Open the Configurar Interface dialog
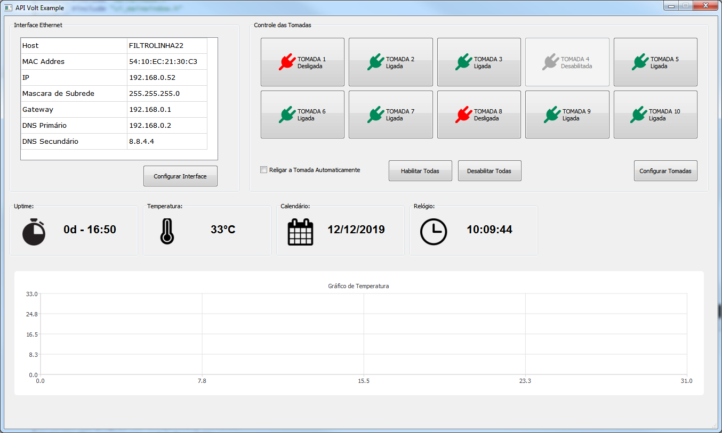Image resolution: width=722 pixels, height=433 pixels. coord(180,176)
